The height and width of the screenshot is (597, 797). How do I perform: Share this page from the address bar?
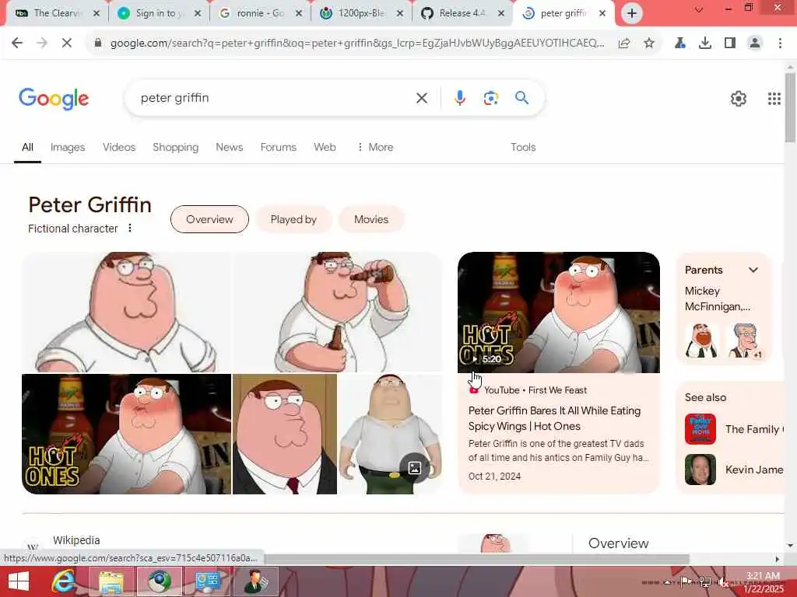tap(624, 44)
